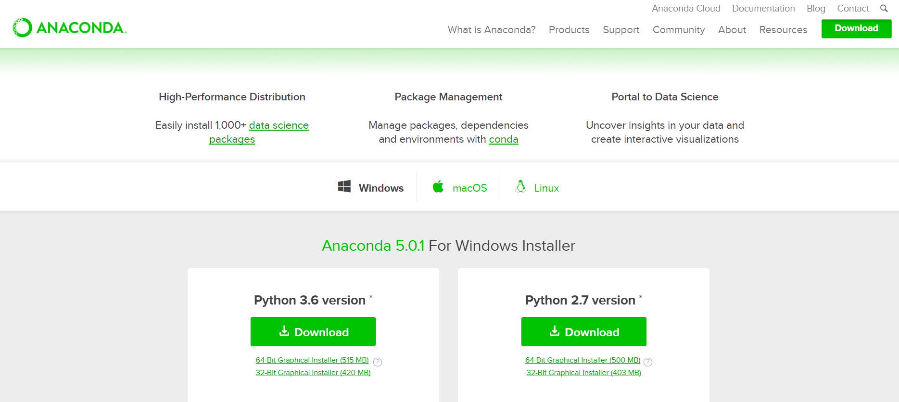Open the data science packages link
The image size is (899, 402).
(x=279, y=125)
